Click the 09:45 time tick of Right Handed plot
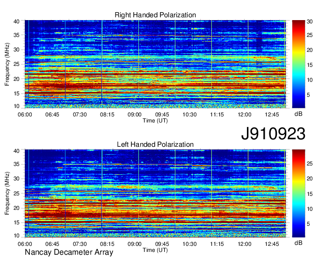Image resolution: width=318 pixels, height=258 pixels. (x=162, y=115)
